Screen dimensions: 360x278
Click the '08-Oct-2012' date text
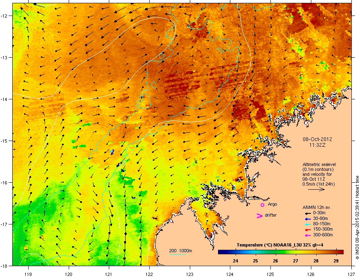pos(317,139)
